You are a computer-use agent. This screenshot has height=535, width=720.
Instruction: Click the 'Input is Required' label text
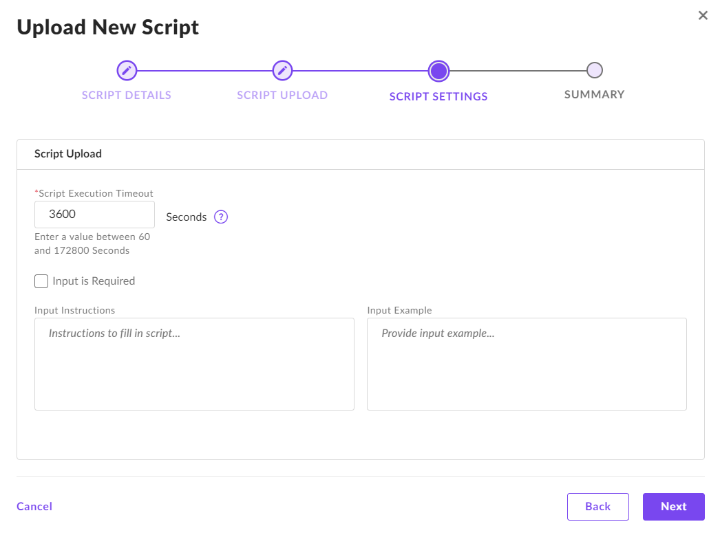[94, 281]
